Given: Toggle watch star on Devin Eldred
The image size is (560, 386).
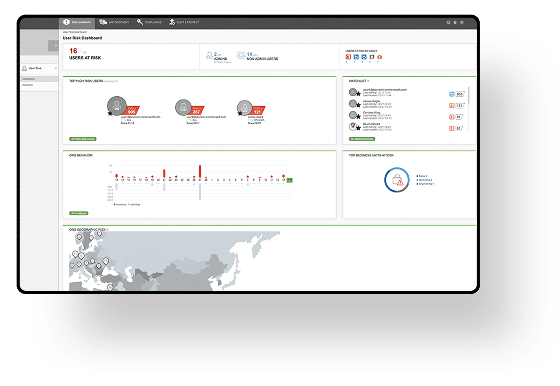Looking at the screenshot, I should tap(358, 128).
